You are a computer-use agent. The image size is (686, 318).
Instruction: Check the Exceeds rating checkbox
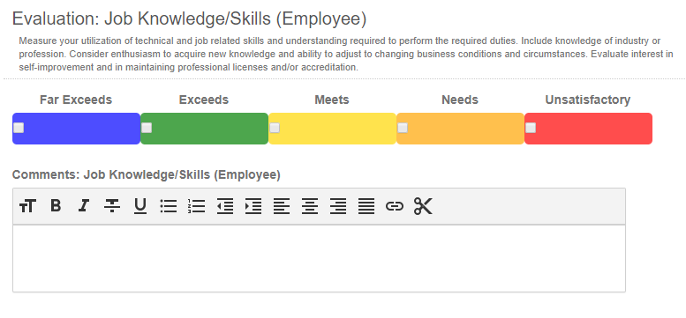[147, 128]
